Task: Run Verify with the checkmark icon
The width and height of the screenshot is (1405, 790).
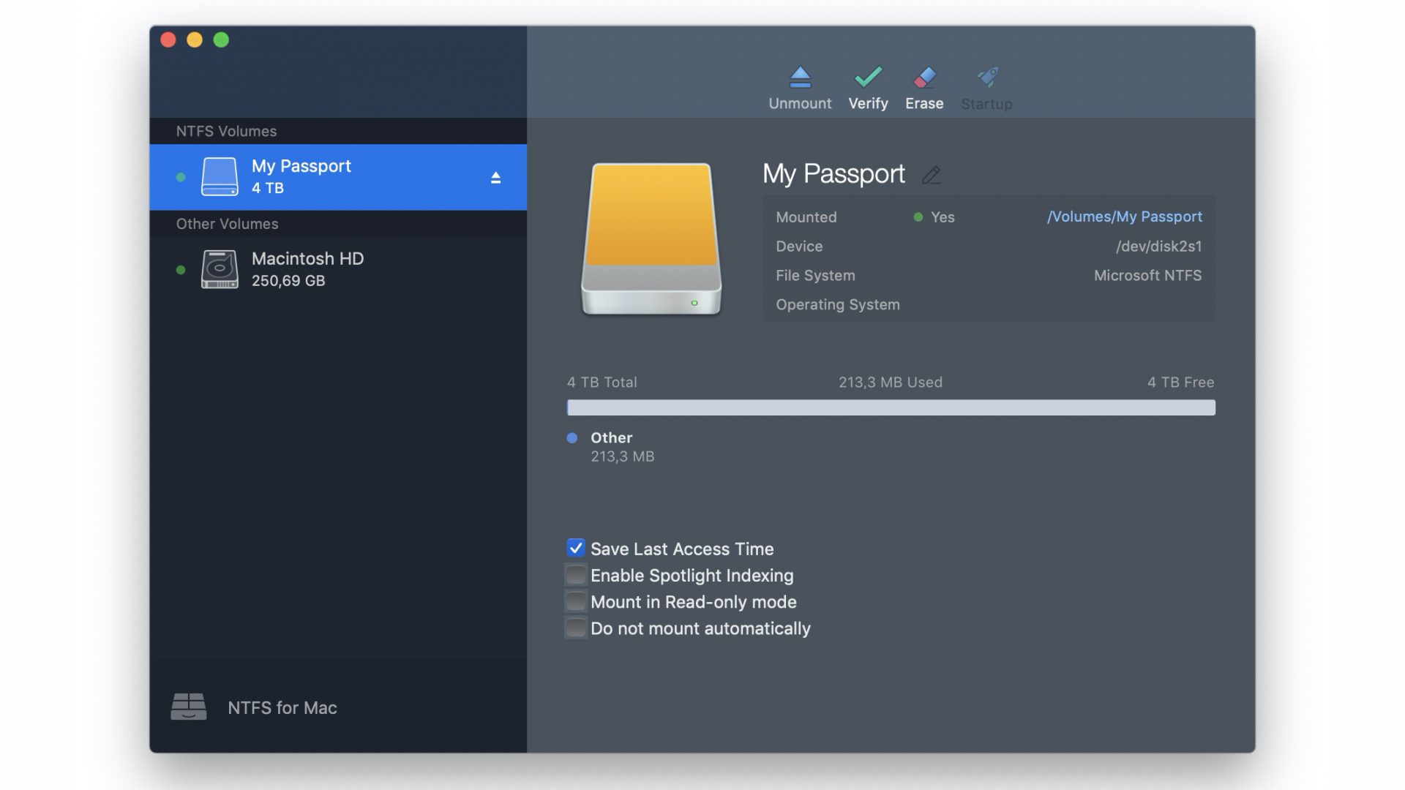Action: pyautogui.click(x=868, y=77)
